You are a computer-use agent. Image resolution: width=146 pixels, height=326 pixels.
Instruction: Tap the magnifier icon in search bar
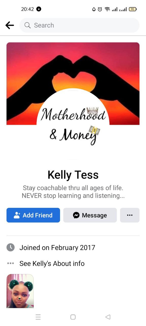[27, 25]
